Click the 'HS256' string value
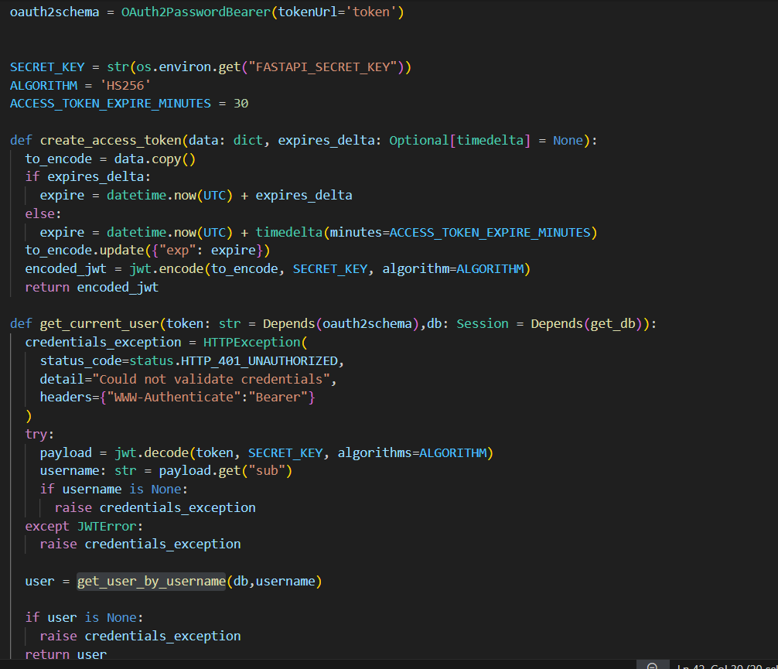The image size is (778, 669). pyautogui.click(x=125, y=85)
